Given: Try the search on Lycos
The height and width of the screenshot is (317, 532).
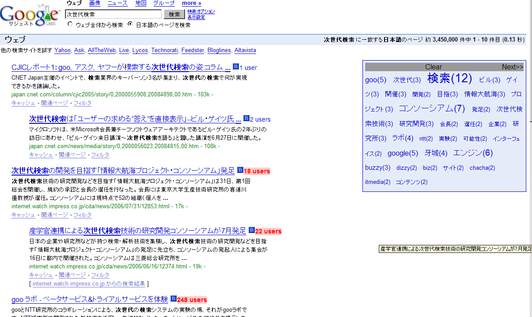Looking at the screenshot, I should [140, 50].
